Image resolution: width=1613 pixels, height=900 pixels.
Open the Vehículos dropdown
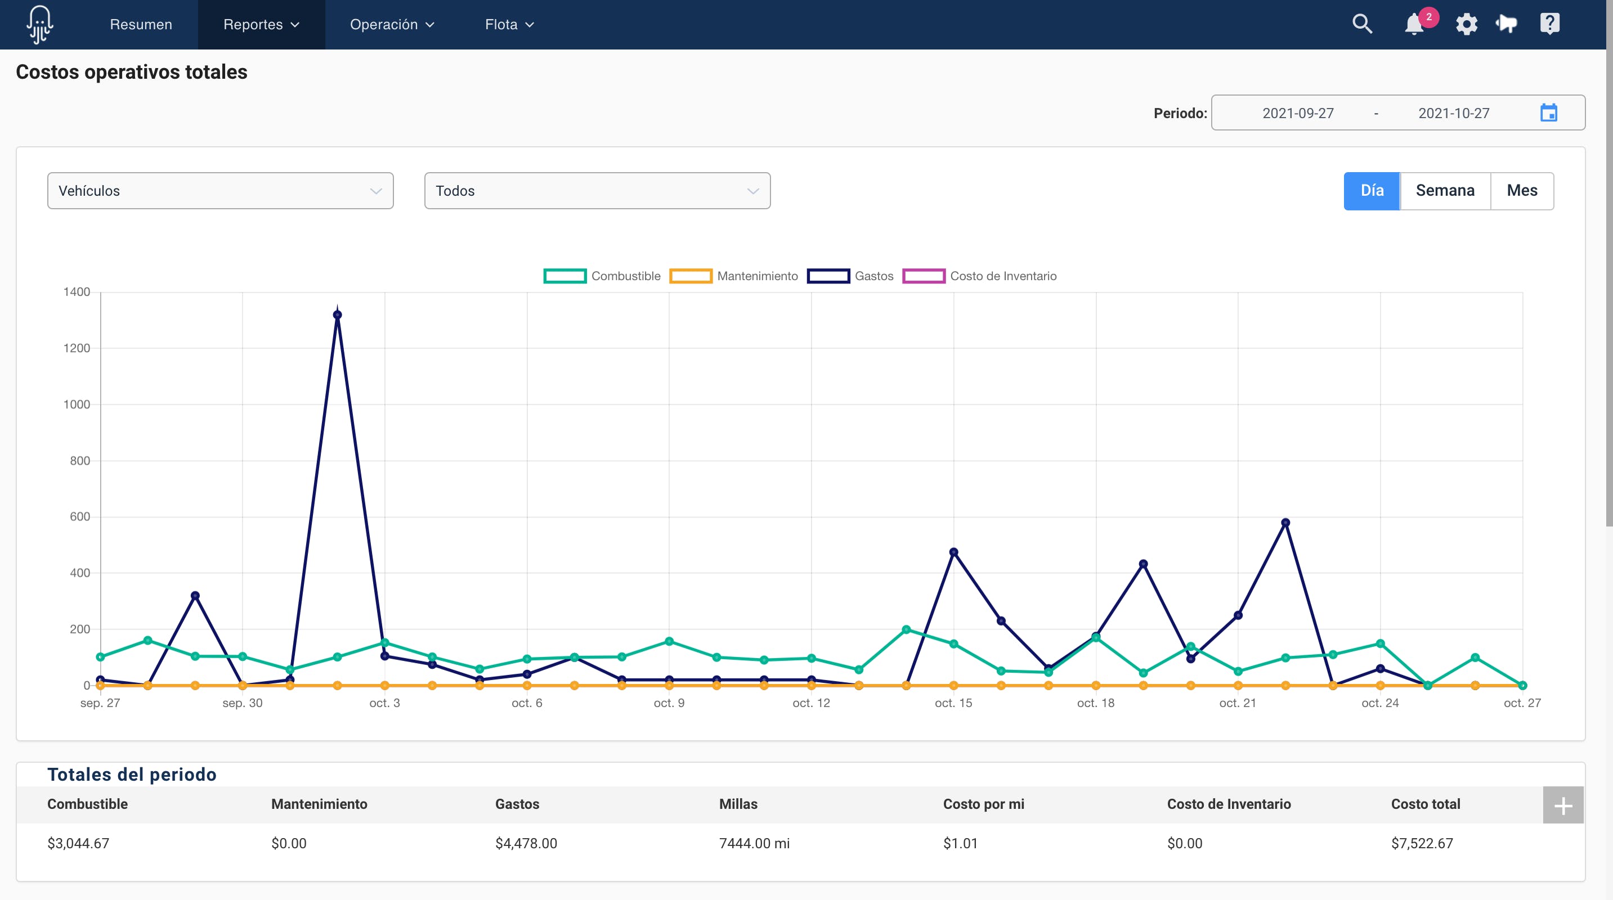click(220, 191)
